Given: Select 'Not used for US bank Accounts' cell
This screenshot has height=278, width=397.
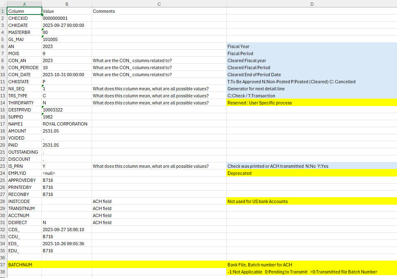Looking at the screenshot, I should tap(311, 201).
